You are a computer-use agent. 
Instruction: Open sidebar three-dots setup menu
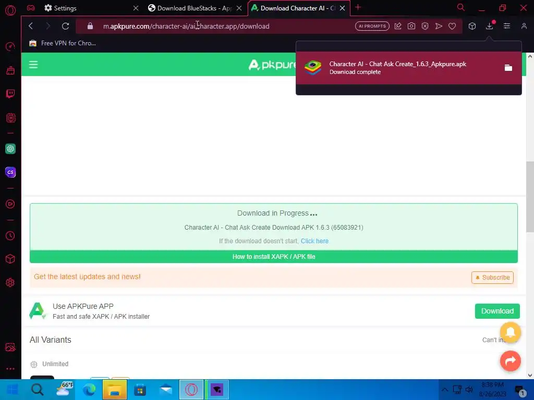(x=10, y=369)
